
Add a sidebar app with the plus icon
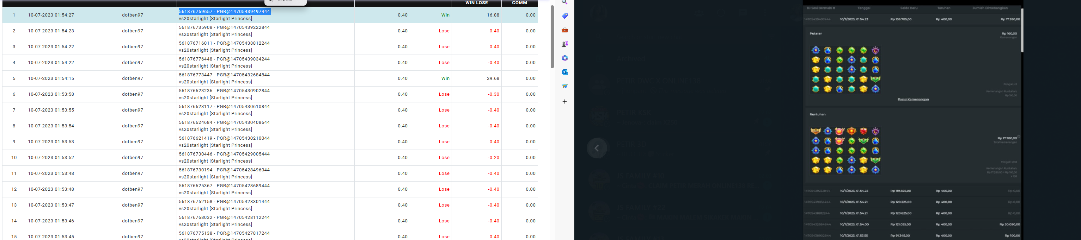point(565,101)
